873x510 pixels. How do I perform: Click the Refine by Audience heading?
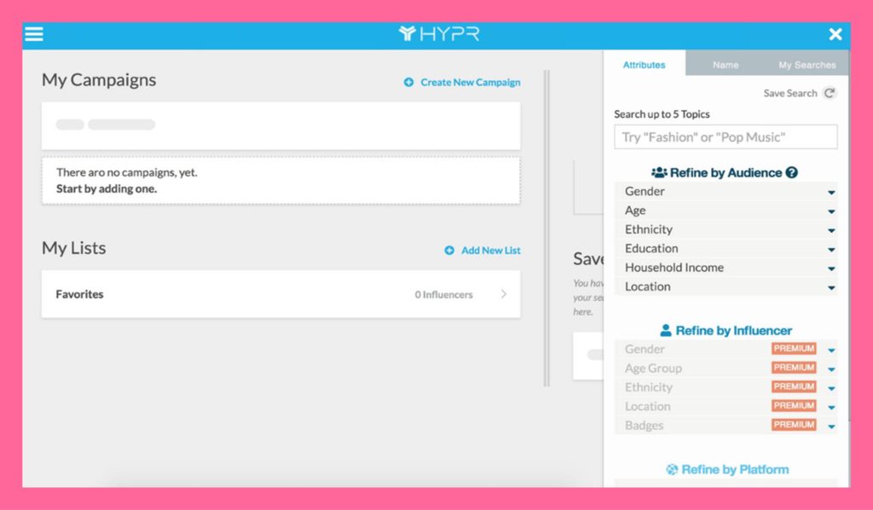726,172
